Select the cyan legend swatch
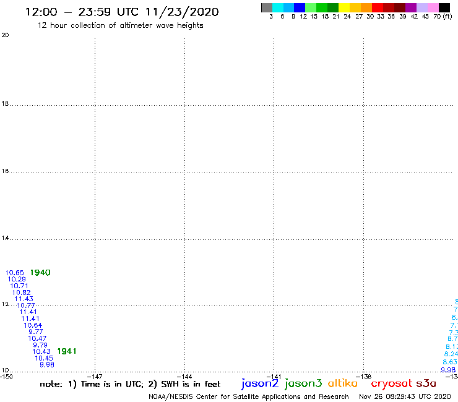This screenshot has height=402, width=458. [277, 7]
